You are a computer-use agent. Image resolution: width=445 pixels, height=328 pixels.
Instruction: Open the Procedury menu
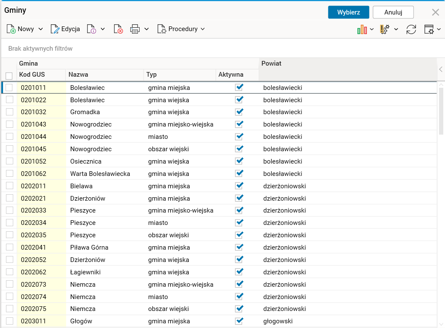coord(181,29)
